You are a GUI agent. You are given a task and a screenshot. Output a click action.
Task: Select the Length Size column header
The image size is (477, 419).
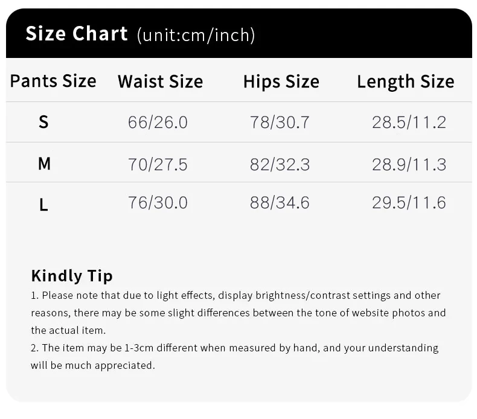pyautogui.click(x=405, y=82)
